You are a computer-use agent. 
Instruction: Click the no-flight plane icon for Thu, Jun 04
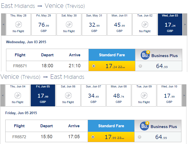click(18, 95)
